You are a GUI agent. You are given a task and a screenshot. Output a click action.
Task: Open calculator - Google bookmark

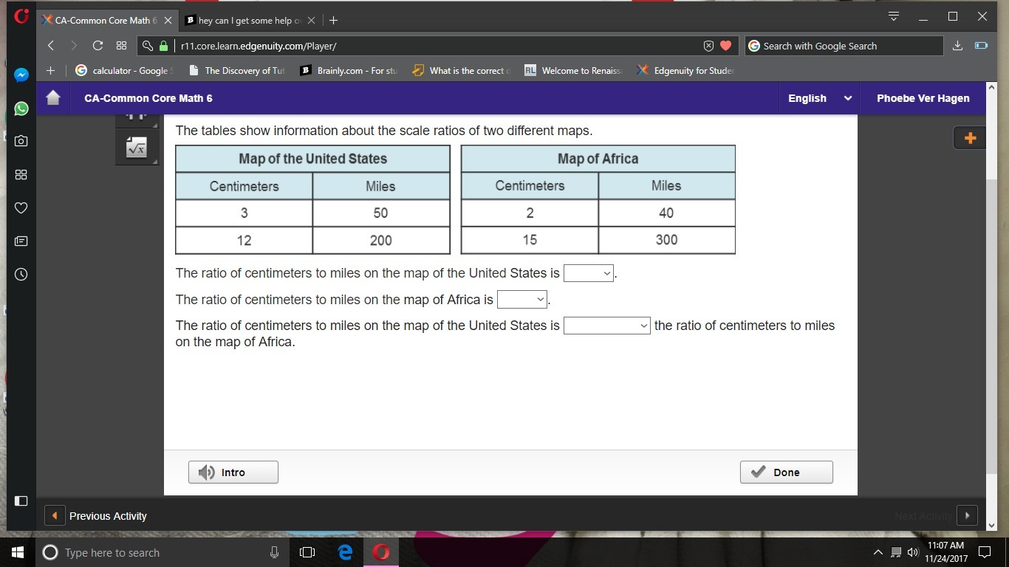[x=124, y=71]
